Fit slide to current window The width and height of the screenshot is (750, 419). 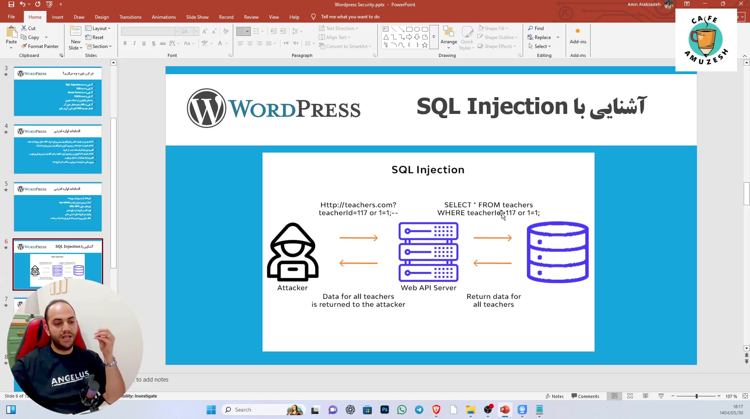pyautogui.click(x=745, y=396)
